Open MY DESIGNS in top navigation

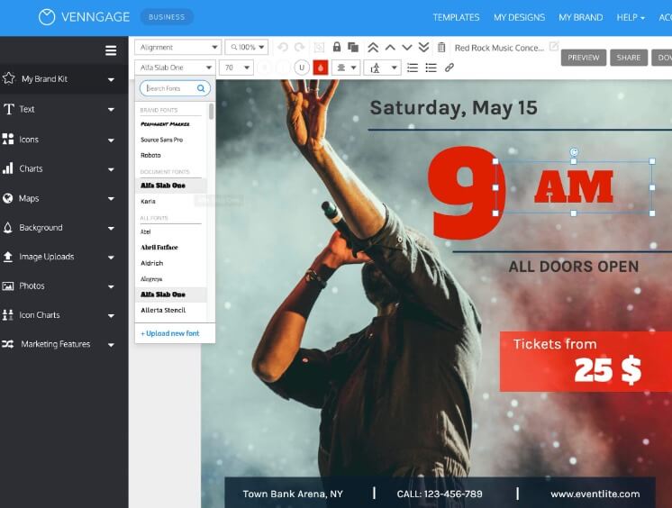coord(519,18)
